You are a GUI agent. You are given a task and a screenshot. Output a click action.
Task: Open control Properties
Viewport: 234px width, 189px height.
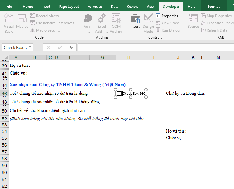coord(167,16)
